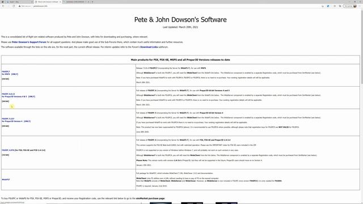
Task: Open the collections icon in toolbar
Action: click(340, 6)
